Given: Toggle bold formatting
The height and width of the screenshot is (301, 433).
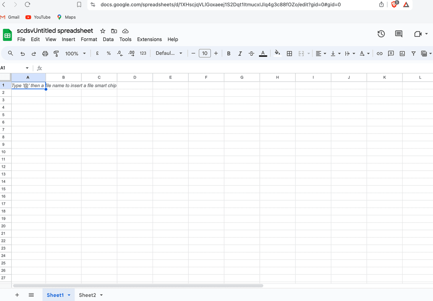Looking at the screenshot, I should pyautogui.click(x=229, y=53).
